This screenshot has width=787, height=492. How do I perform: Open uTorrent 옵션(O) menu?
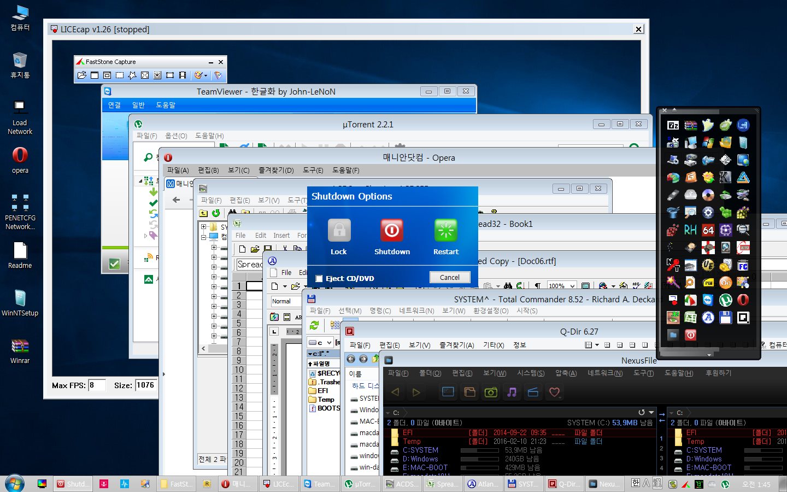click(176, 136)
